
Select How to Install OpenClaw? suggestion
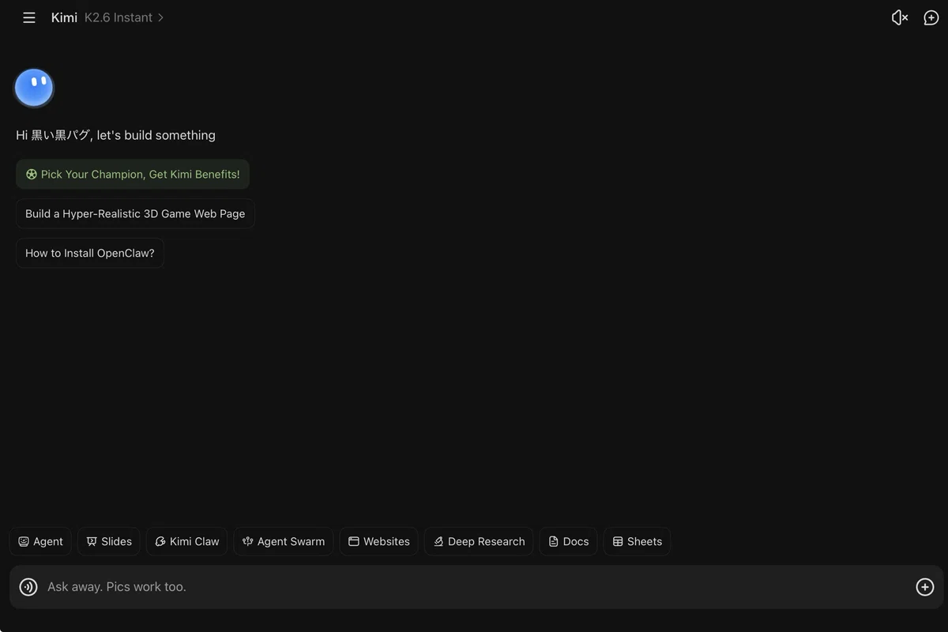coord(90,254)
